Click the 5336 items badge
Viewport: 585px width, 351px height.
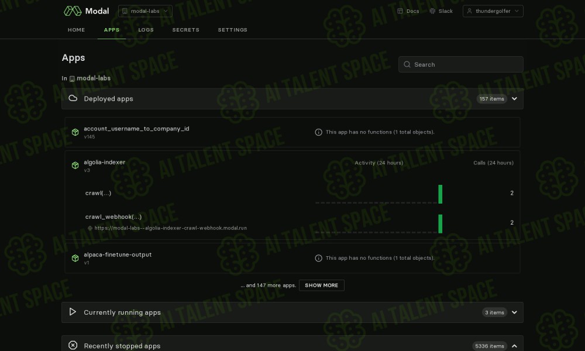click(490, 346)
